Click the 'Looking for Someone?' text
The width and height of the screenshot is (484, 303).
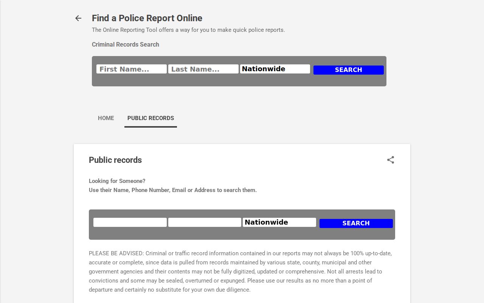(x=117, y=181)
